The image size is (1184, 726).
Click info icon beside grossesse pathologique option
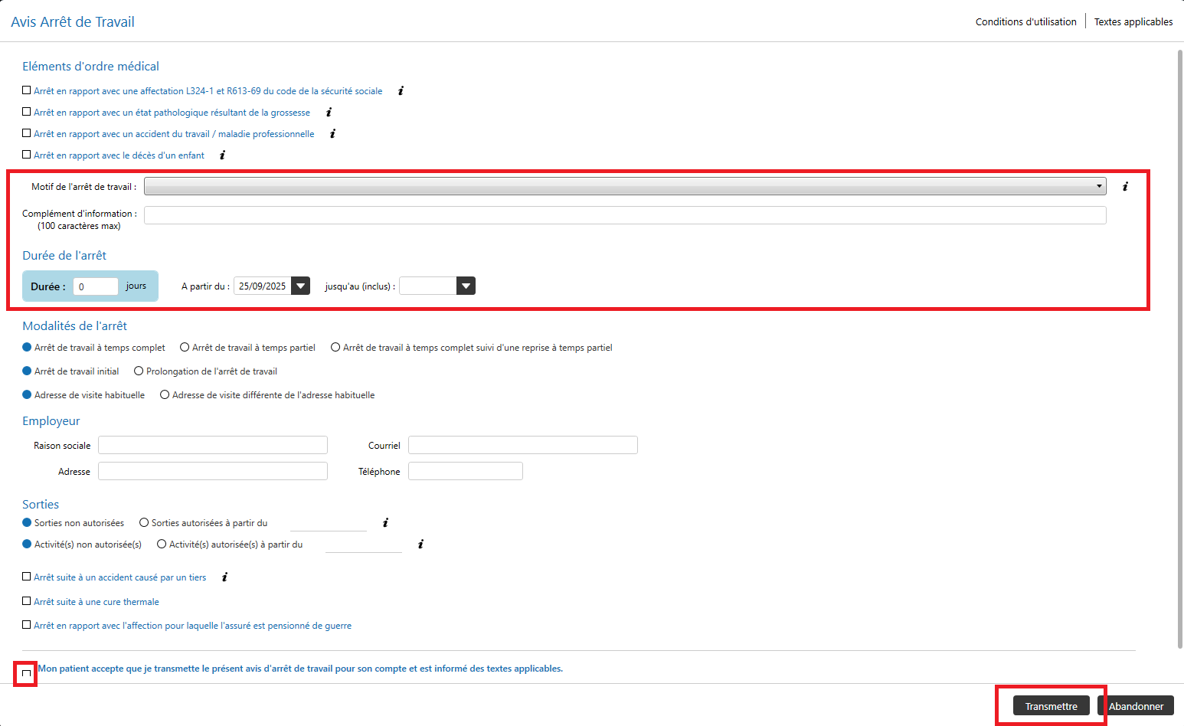click(329, 113)
